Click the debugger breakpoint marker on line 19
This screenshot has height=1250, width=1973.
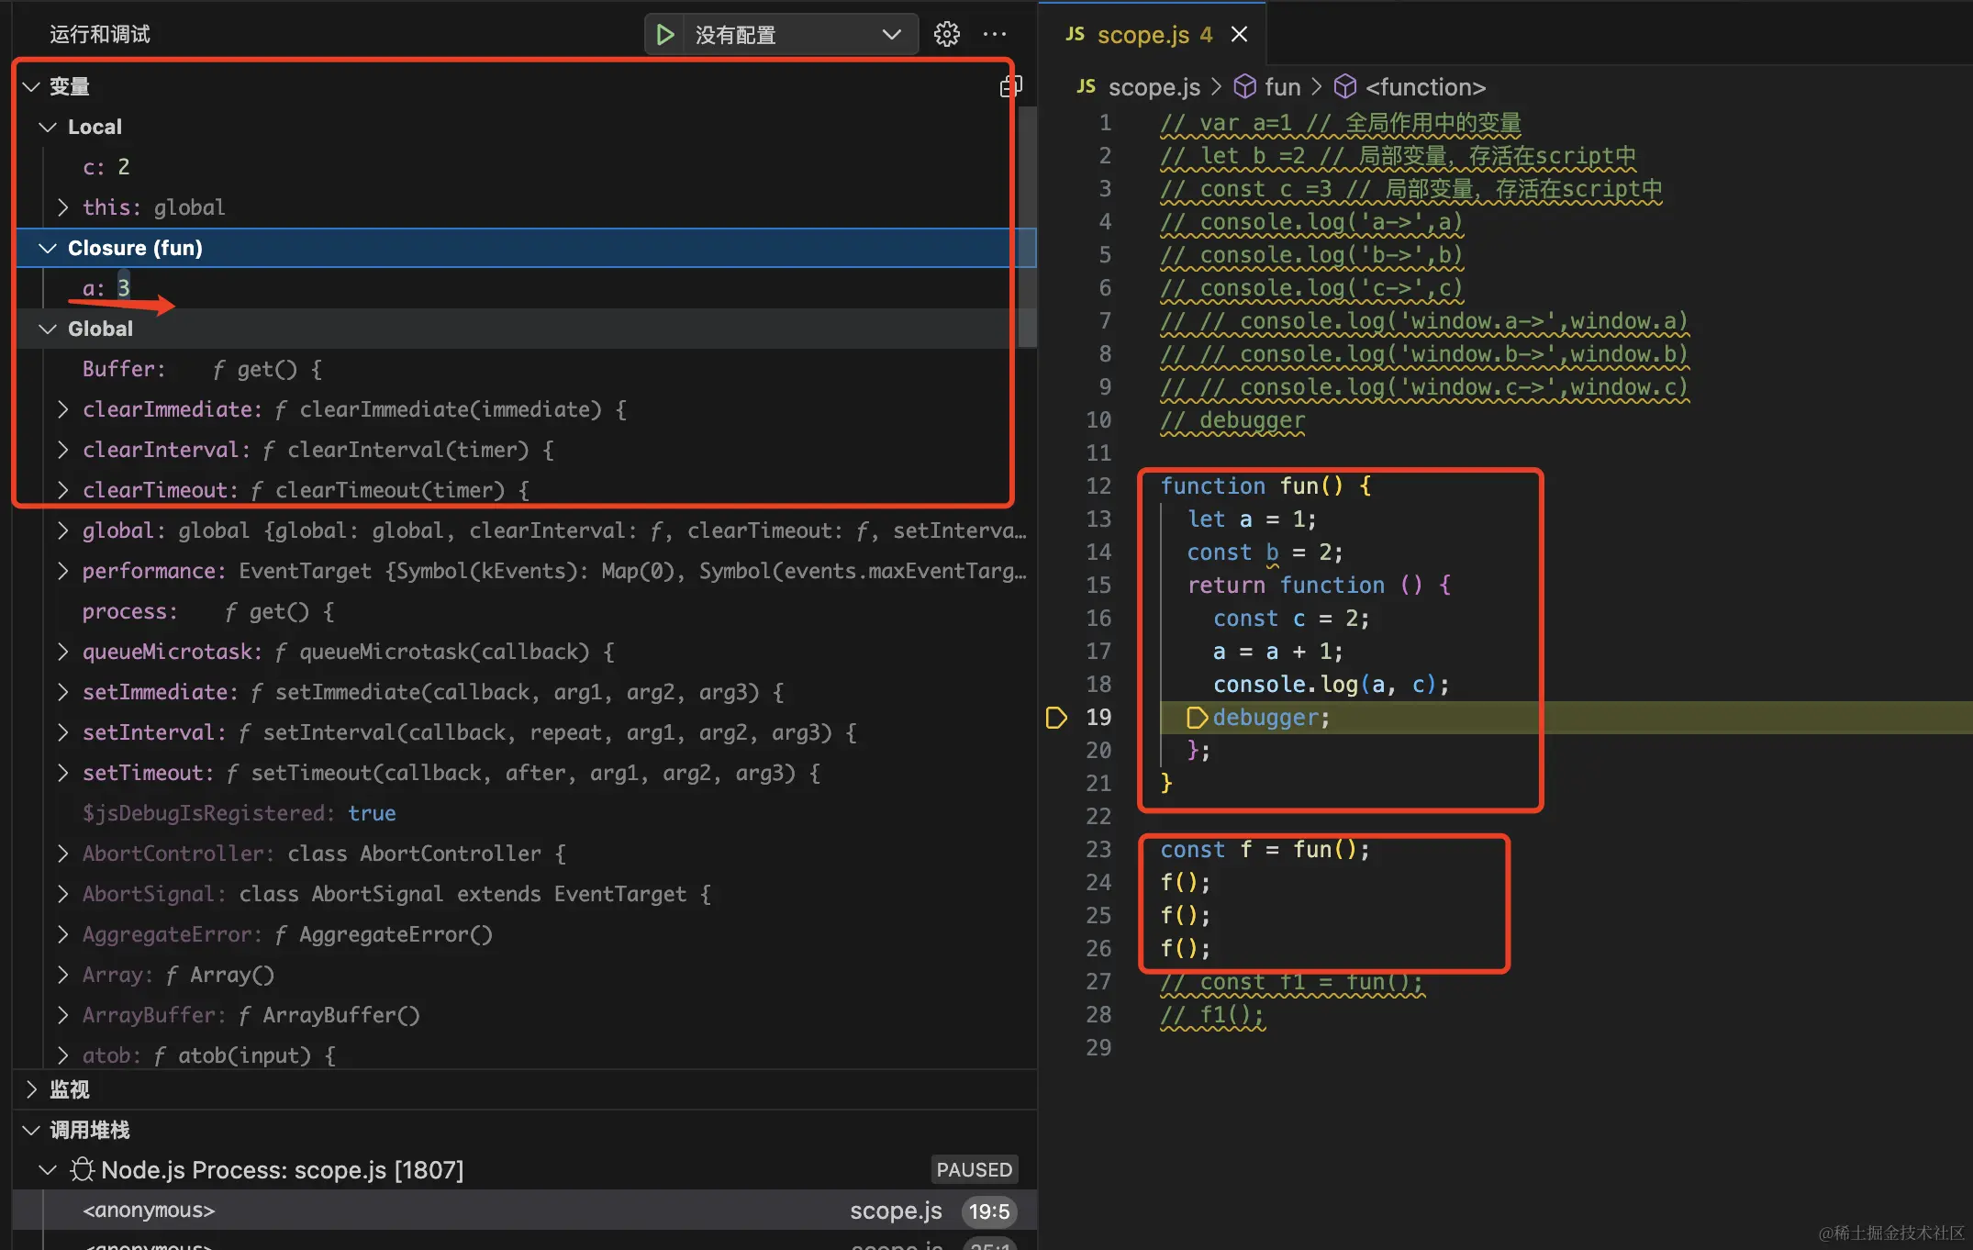1056,718
